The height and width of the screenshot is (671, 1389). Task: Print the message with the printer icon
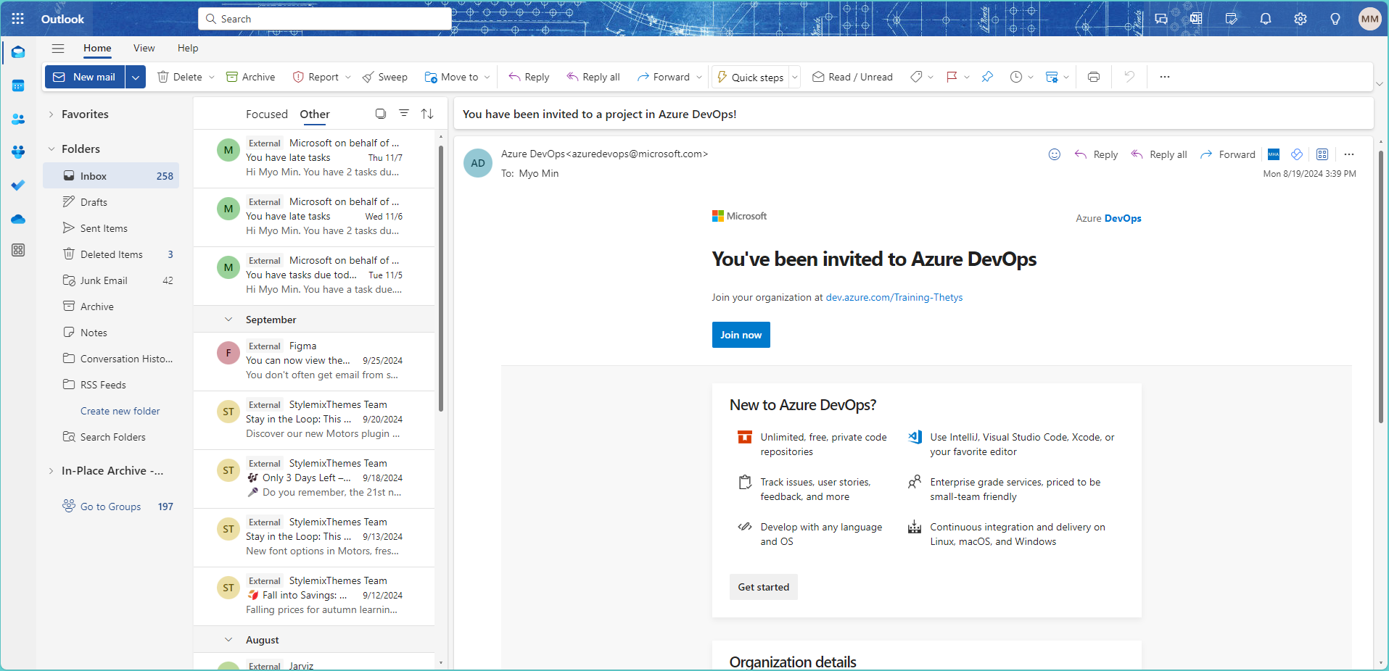pos(1094,77)
